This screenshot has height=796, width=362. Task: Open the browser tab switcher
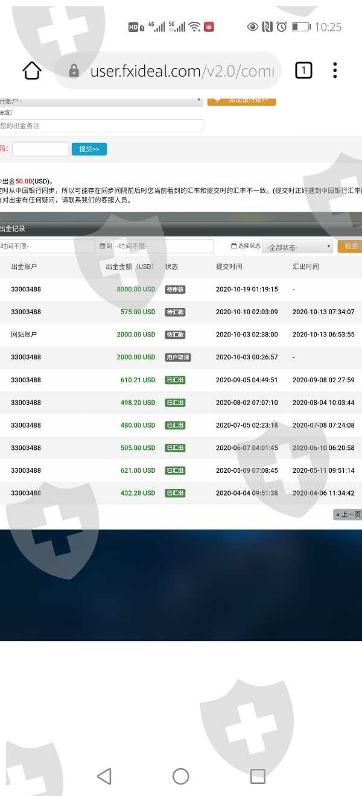[x=303, y=71]
